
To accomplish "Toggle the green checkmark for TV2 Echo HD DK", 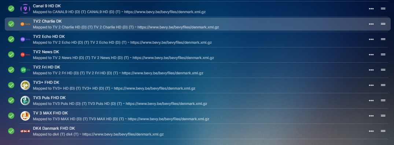I will click(x=11, y=39).
